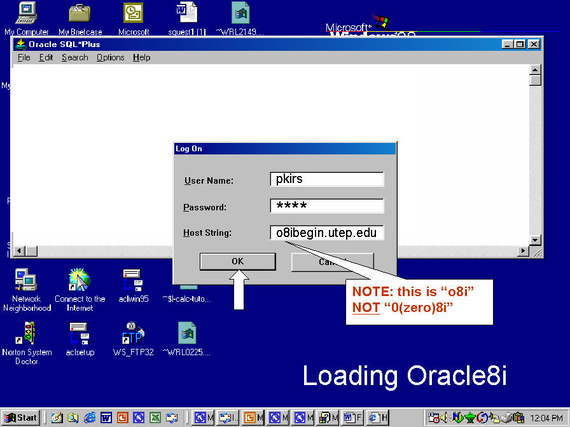Click the Oracle SQL*Plus title bar icon
The image size is (570, 427).
click(20, 44)
